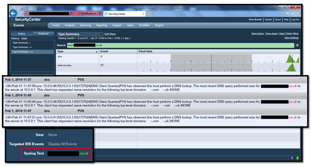
Task: Sort by the Count column header
Action: click(x=118, y=51)
